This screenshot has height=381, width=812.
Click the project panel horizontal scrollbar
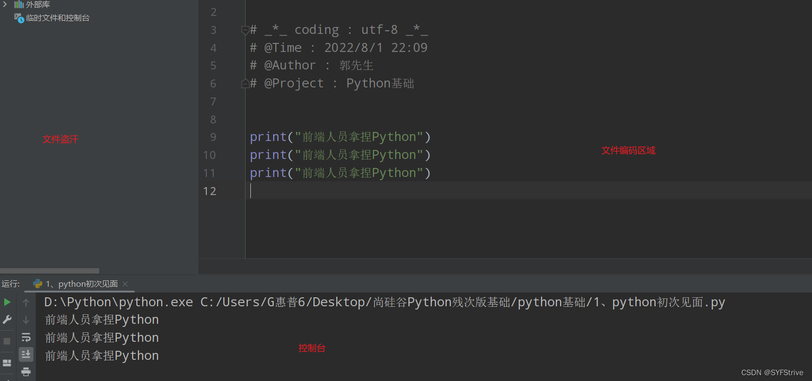(49, 271)
